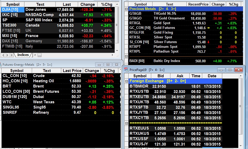The image size is (248, 149).
Task: Select the BTBMIDR forex row
Action: coord(175,86)
